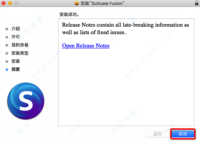Click the package icon beside window title

[x=77, y=3]
